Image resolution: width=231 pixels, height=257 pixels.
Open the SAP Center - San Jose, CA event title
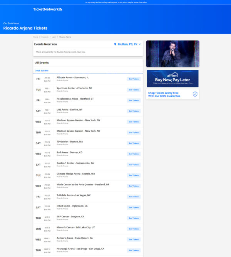tap(70, 217)
